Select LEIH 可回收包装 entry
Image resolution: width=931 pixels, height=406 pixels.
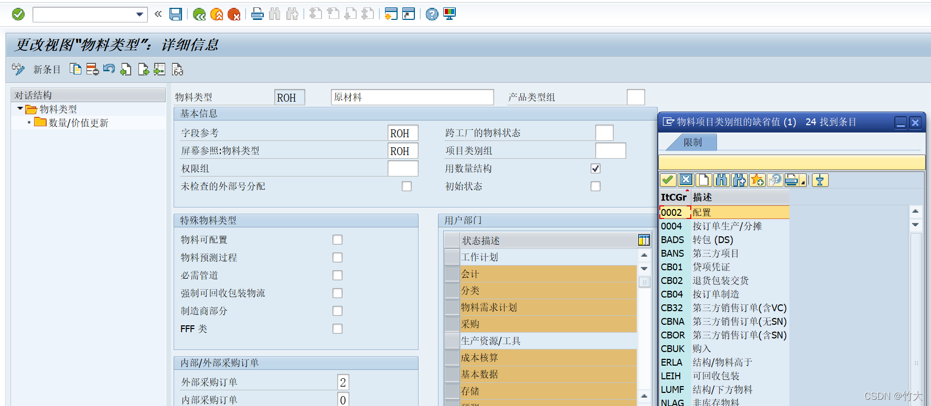click(724, 376)
